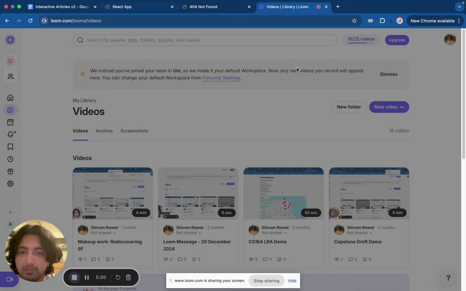Click the Capstone Draft Demo title
Viewport: 466px width, 291px height.
tap(358, 242)
